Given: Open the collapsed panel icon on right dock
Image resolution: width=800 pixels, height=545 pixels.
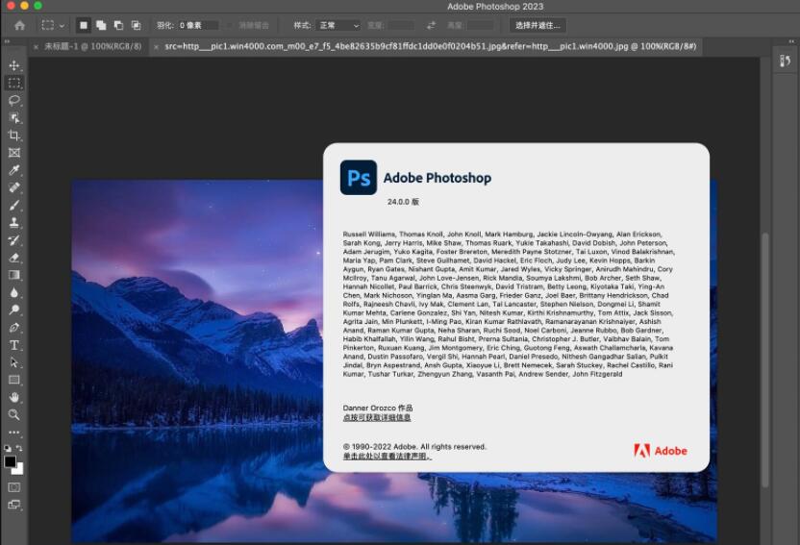Looking at the screenshot, I should point(786,62).
